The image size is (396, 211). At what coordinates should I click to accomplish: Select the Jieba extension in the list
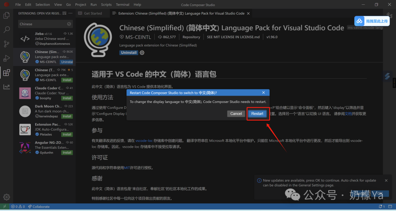tap(44, 38)
